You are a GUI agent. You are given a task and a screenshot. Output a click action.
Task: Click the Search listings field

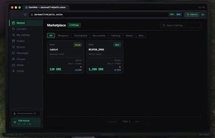pyautogui.click(x=181, y=25)
